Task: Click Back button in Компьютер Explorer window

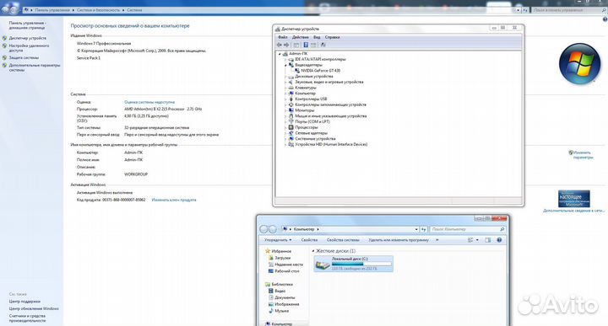Action: click(x=263, y=229)
